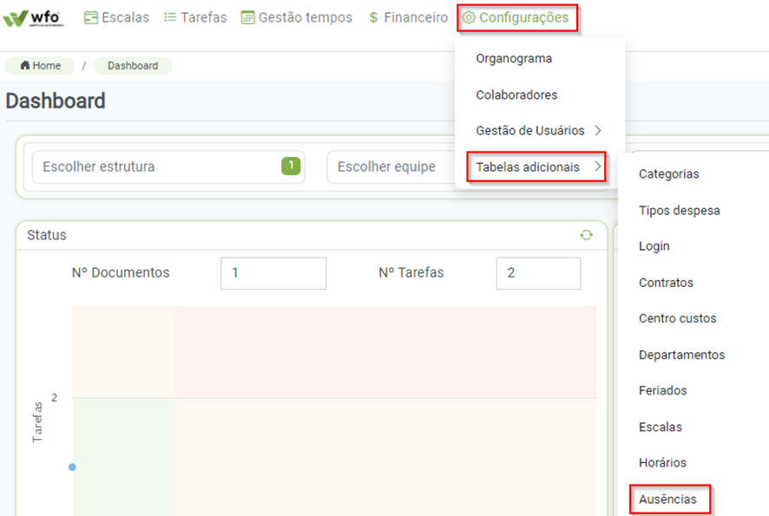The width and height of the screenshot is (769, 516).
Task: Go to Home breadcrumb link
Action: 41,66
